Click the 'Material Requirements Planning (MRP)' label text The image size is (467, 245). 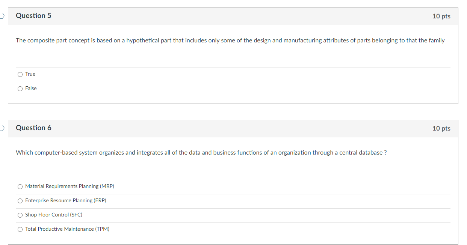pos(70,186)
